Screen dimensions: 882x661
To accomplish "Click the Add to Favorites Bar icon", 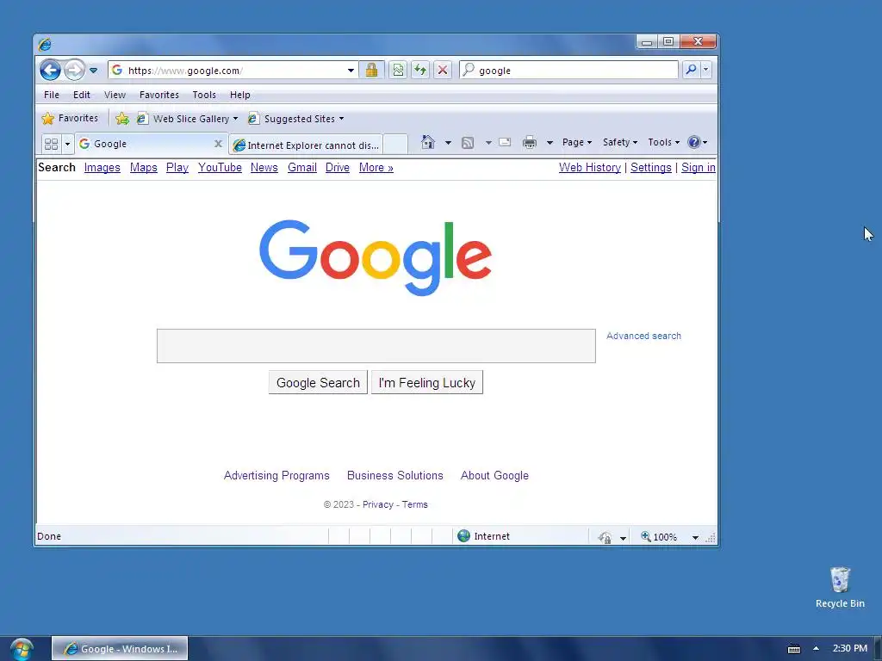I will coord(121,119).
